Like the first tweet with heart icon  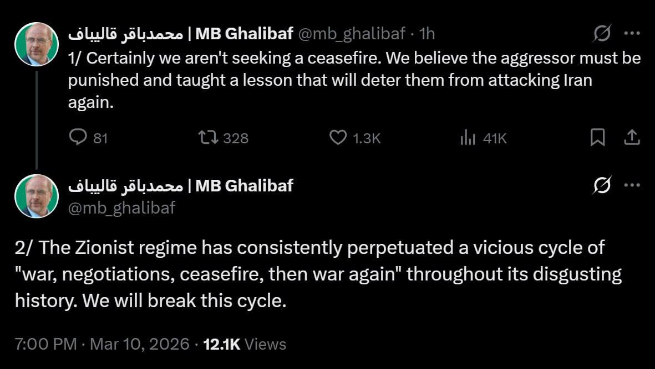click(338, 137)
